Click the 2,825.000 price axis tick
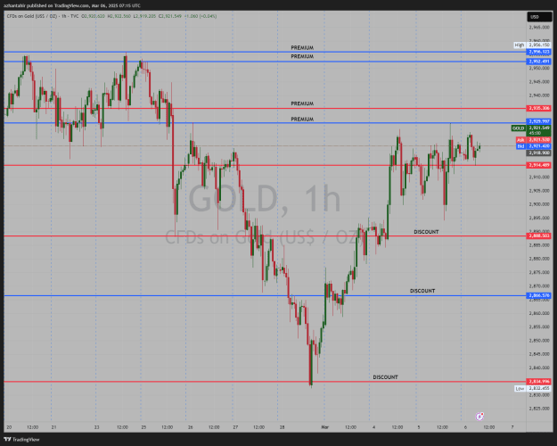 pyautogui.click(x=539, y=409)
